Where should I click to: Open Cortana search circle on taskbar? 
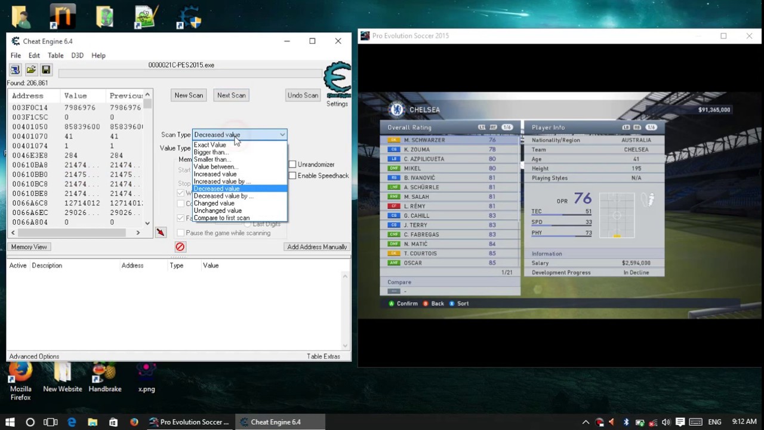pos(30,422)
